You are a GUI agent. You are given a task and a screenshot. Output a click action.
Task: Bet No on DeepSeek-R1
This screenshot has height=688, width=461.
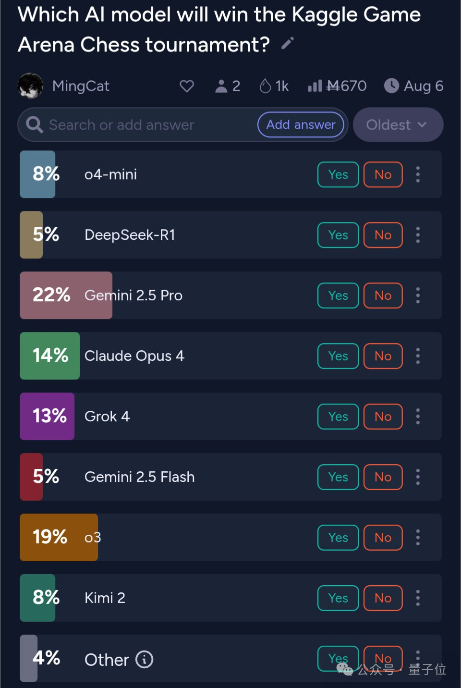[x=383, y=235]
